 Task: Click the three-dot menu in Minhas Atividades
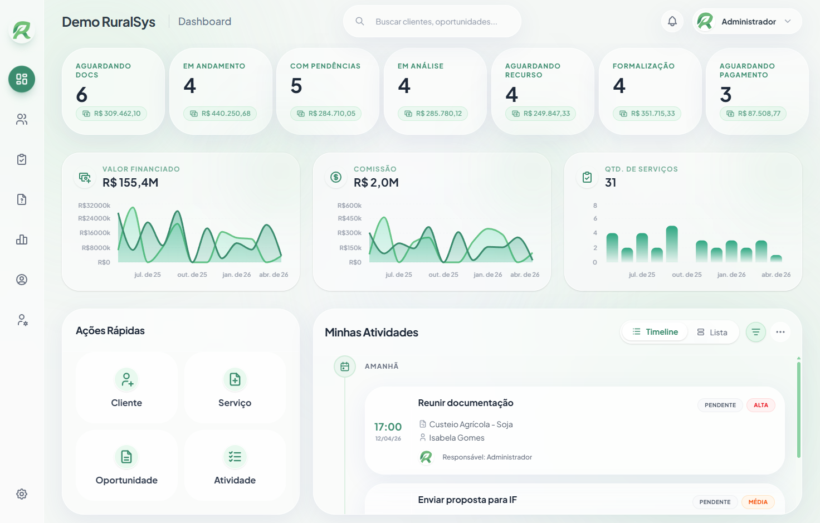click(x=780, y=332)
